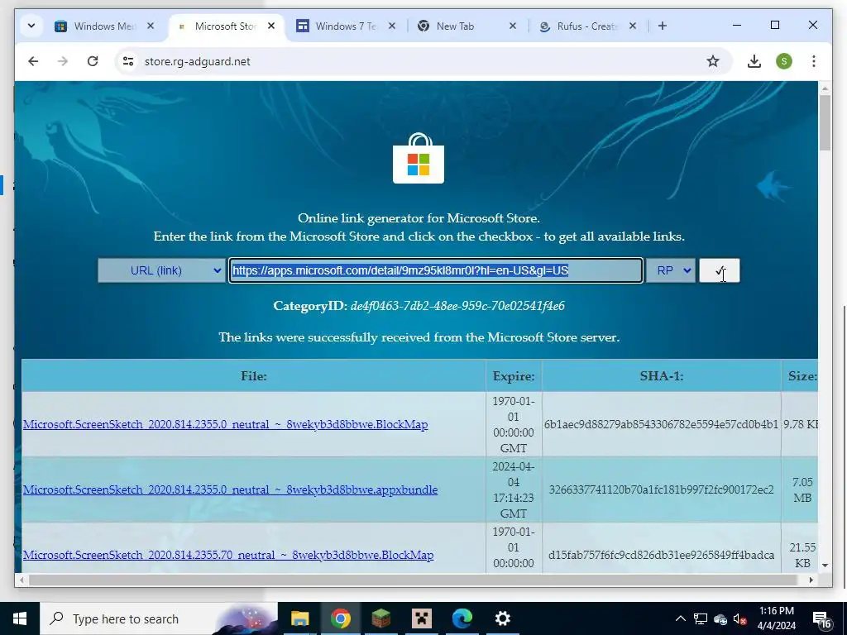847x635 pixels.
Task: Open the Minecraft creeper face taskbar icon
Action: pos(421,618)
